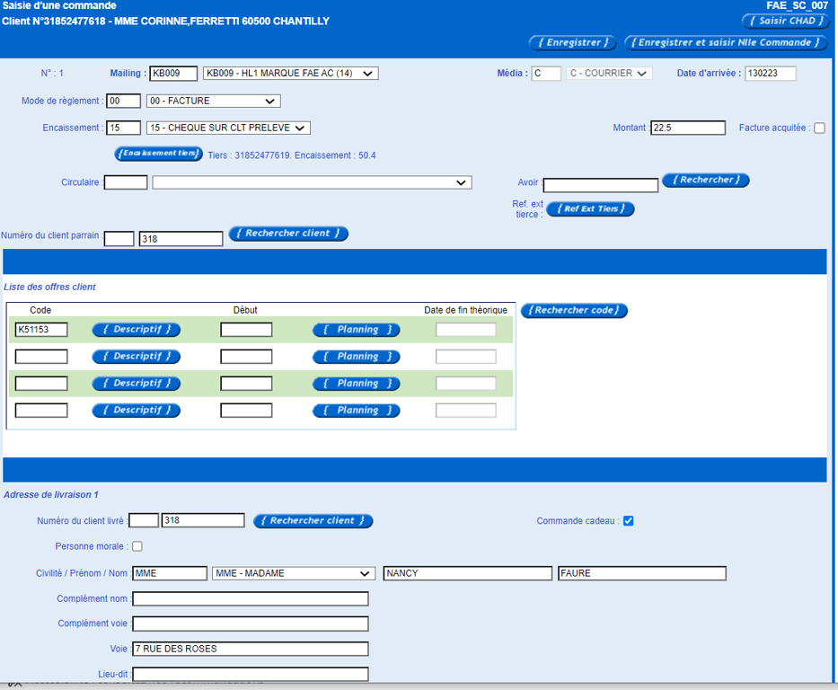Open Descriptif for offer K51153

click(x=136, y=329)
